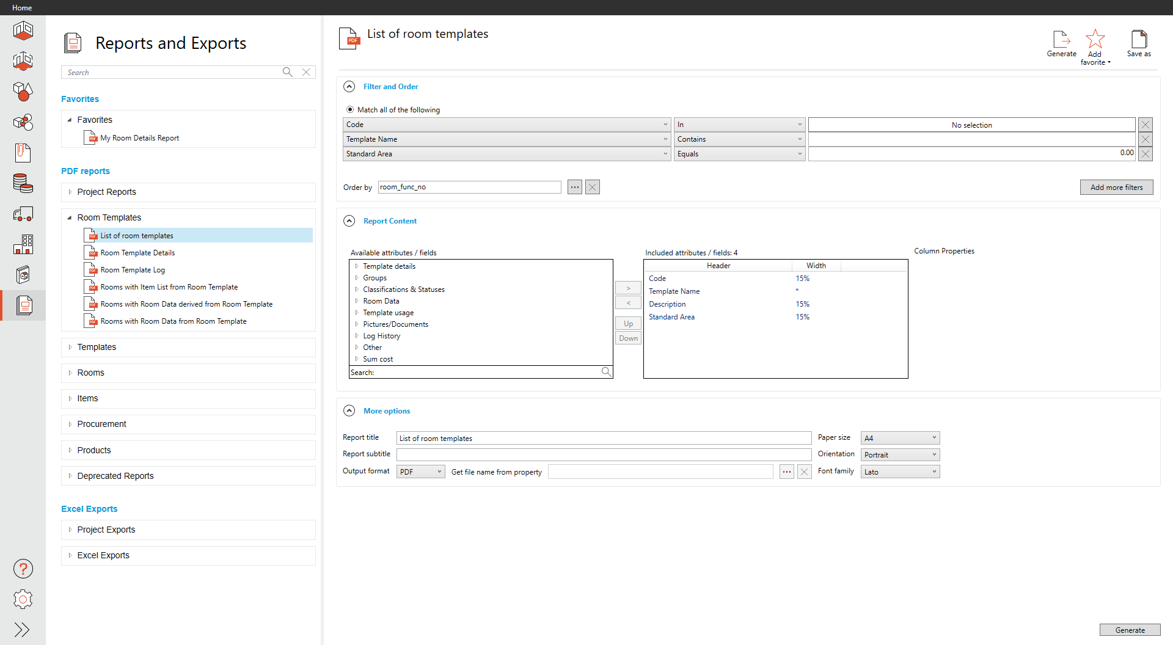Click the Add favorite star icon
This screenshot has height=645, width=1173.
(x=1095, y=40)
